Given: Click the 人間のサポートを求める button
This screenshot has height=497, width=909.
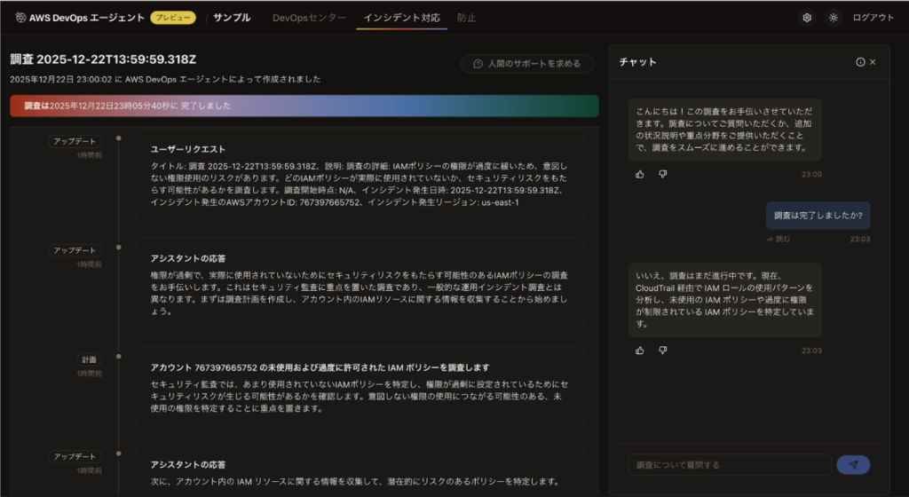Looking at the screenshot, I should click(x=527, y=64).
